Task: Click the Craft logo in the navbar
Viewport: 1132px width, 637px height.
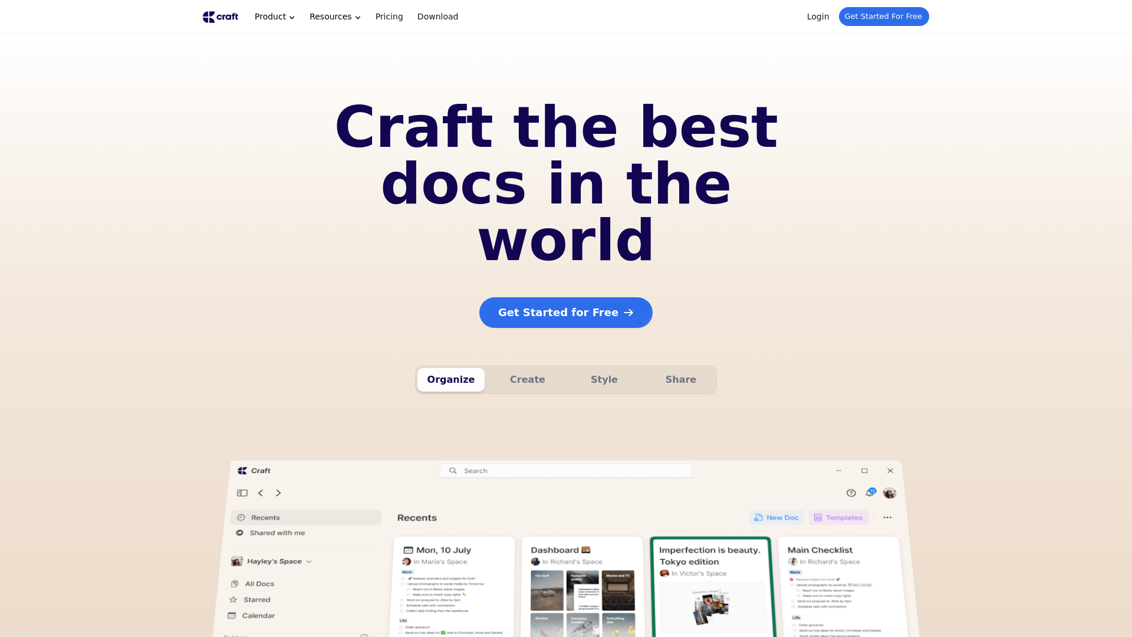Action: [221, 17]
